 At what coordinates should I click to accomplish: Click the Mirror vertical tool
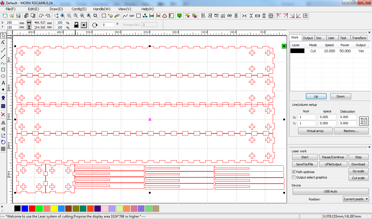(3, 129)
